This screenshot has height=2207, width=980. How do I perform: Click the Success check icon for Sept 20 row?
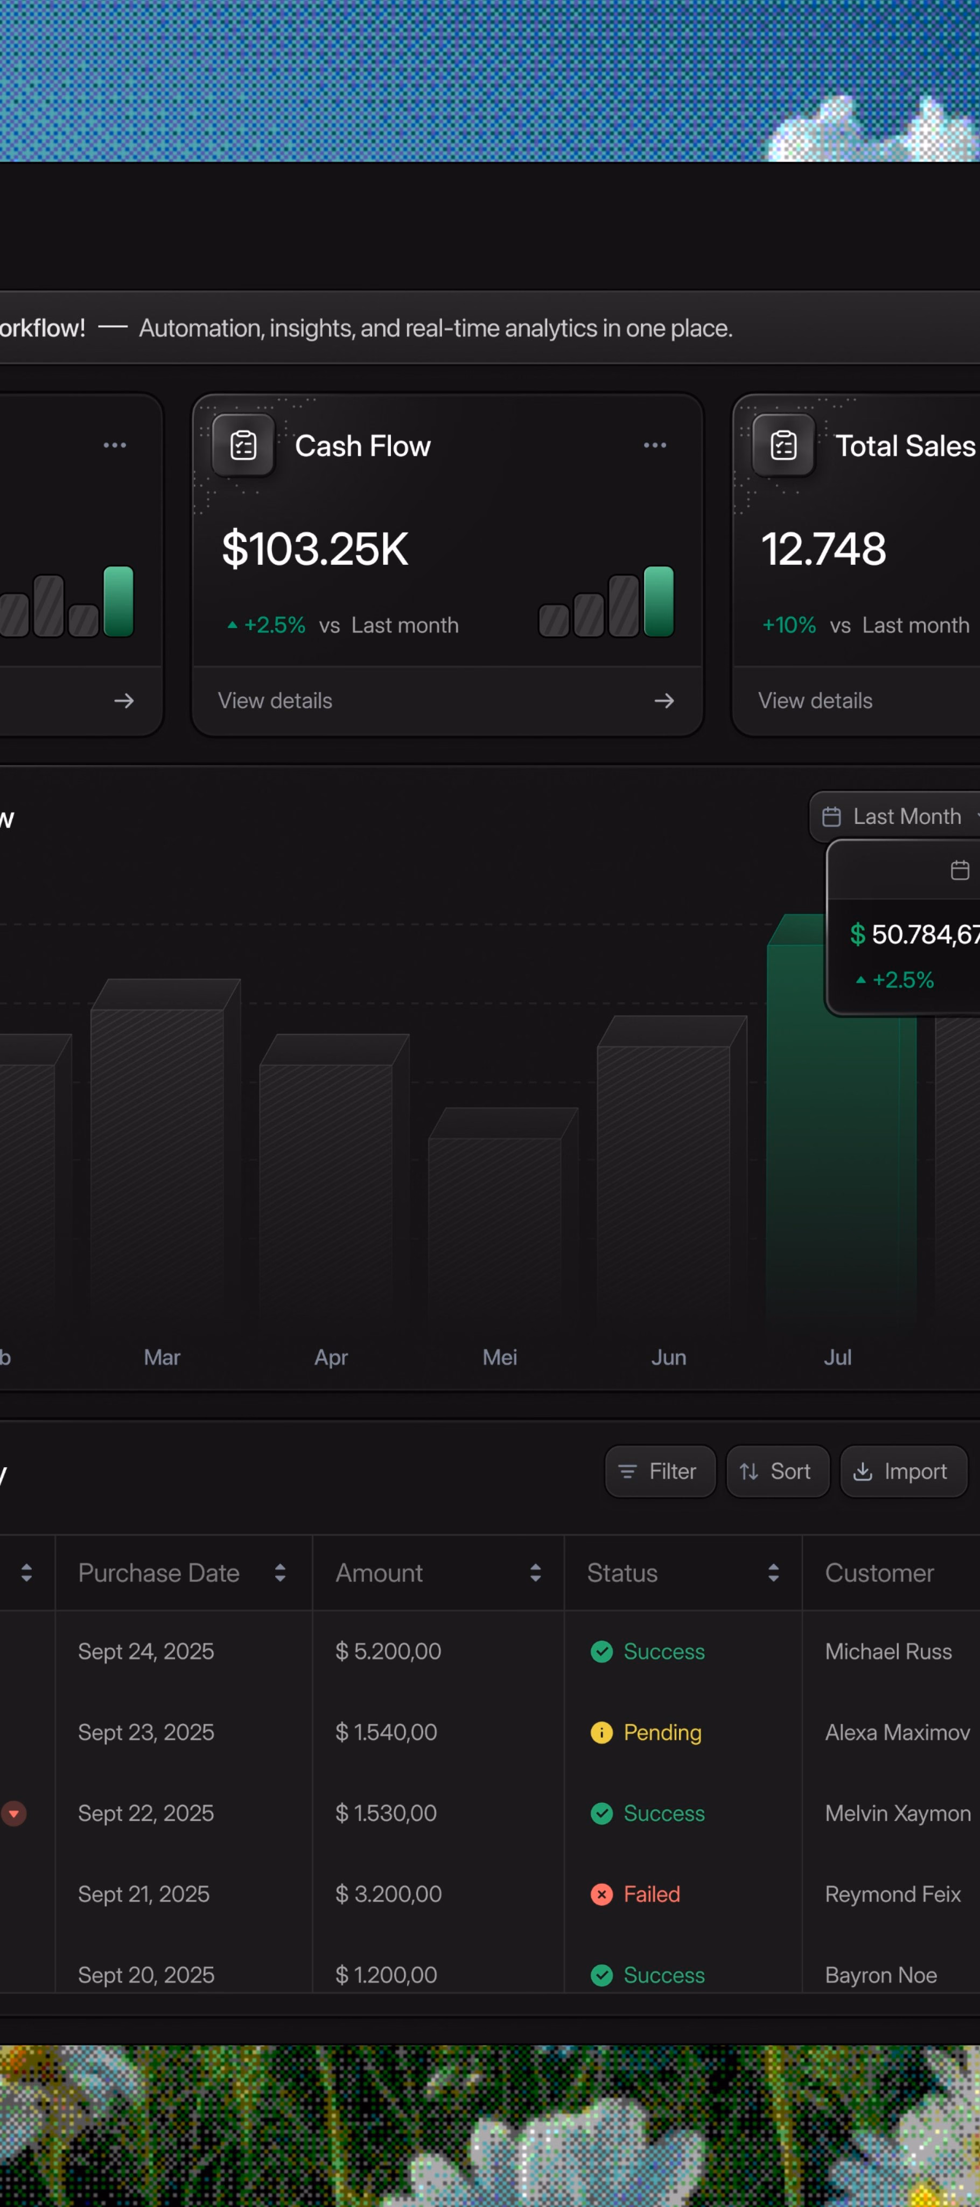[601, 1975]
